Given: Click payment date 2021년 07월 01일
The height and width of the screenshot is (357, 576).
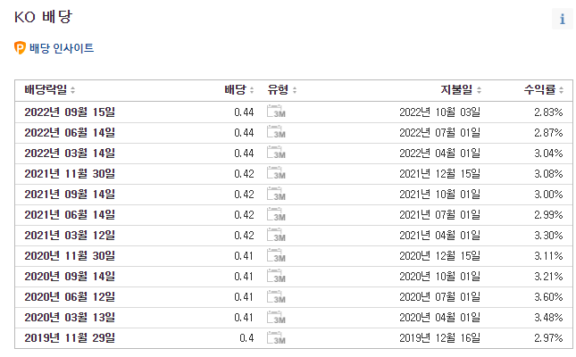Looking at the screenshot, I should point(439,215).
